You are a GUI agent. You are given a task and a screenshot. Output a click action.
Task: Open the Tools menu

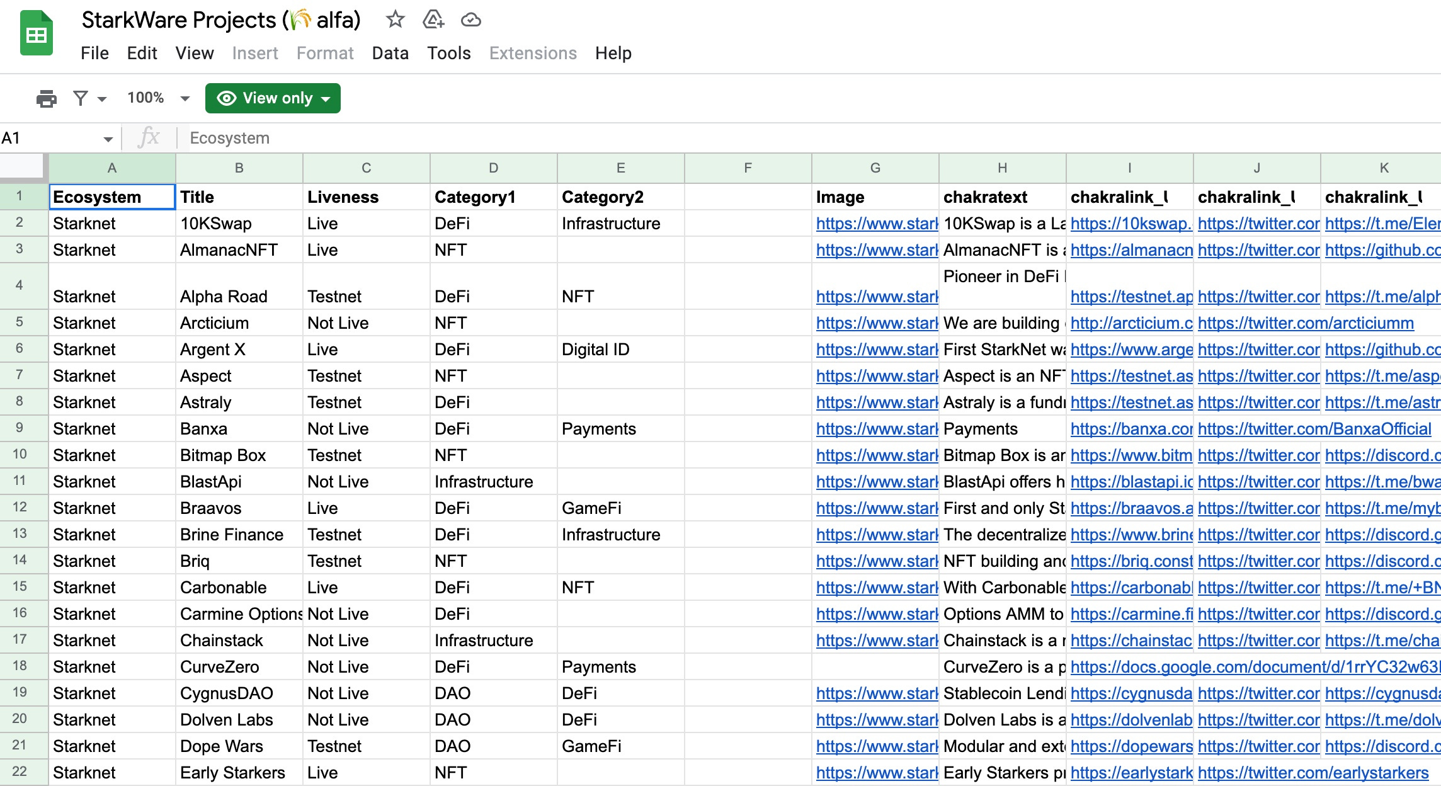(x=448, y=53)
